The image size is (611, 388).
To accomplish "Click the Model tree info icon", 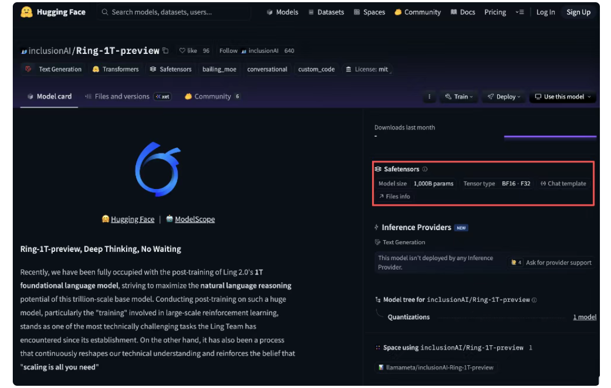I will pos(534,300).
